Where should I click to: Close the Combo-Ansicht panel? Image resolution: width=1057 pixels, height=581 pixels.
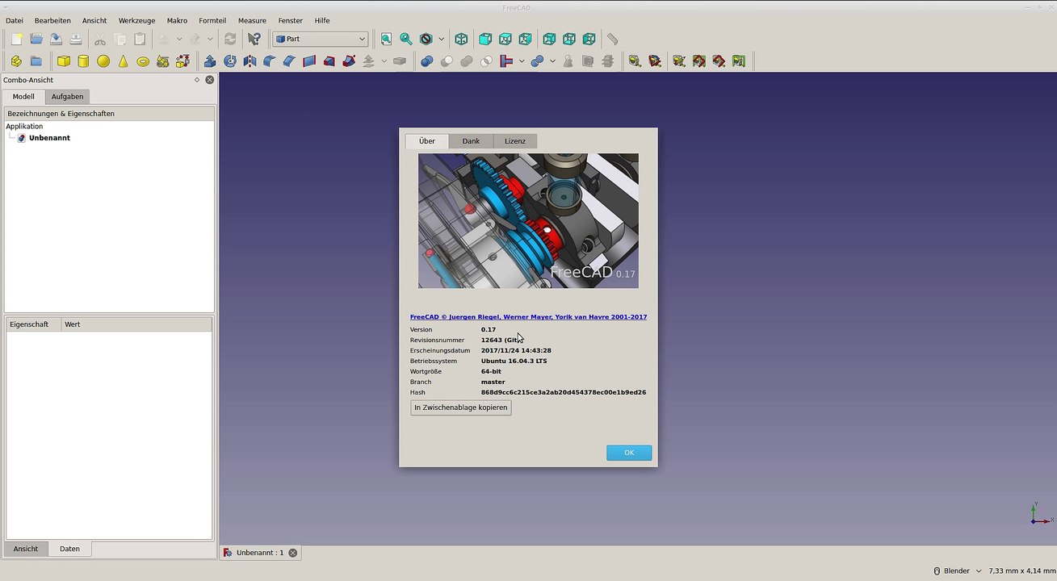pos(210,80)
